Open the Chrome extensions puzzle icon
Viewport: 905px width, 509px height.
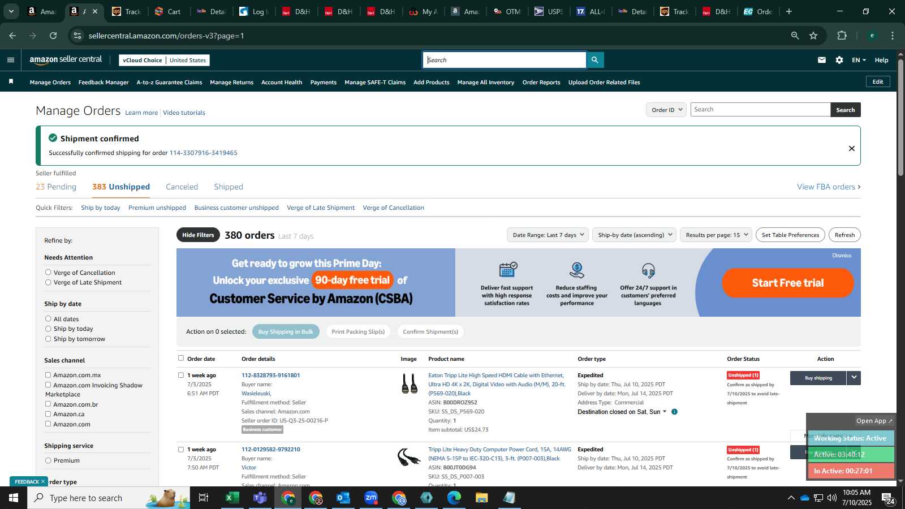[x=842, y=36]
